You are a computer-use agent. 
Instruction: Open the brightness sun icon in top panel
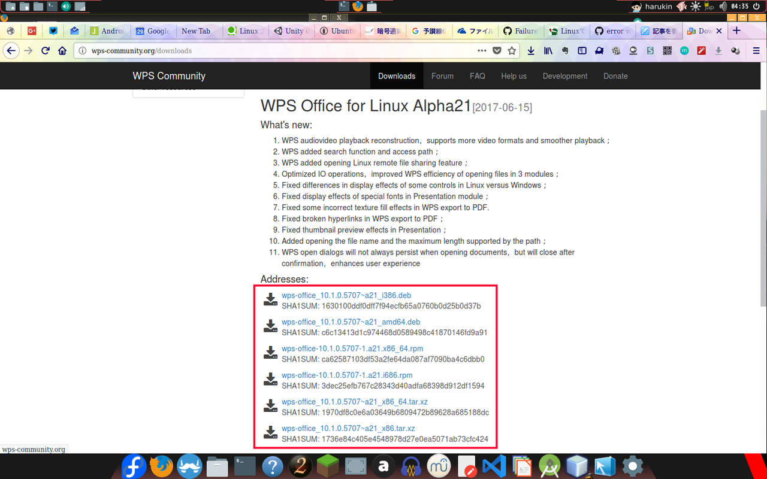coord(696,6)
